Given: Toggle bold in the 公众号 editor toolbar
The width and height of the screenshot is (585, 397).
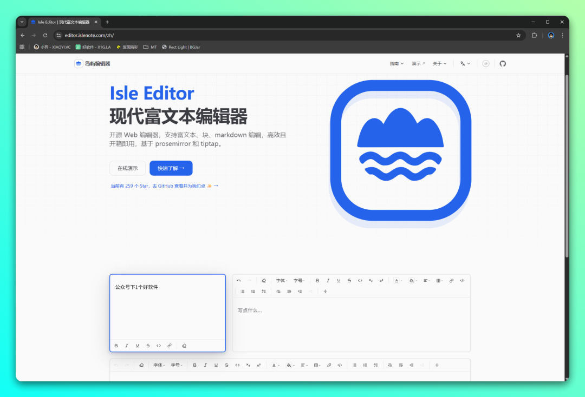Looking at the screenshot, I should pyautogui.click(x=116, y=346).
